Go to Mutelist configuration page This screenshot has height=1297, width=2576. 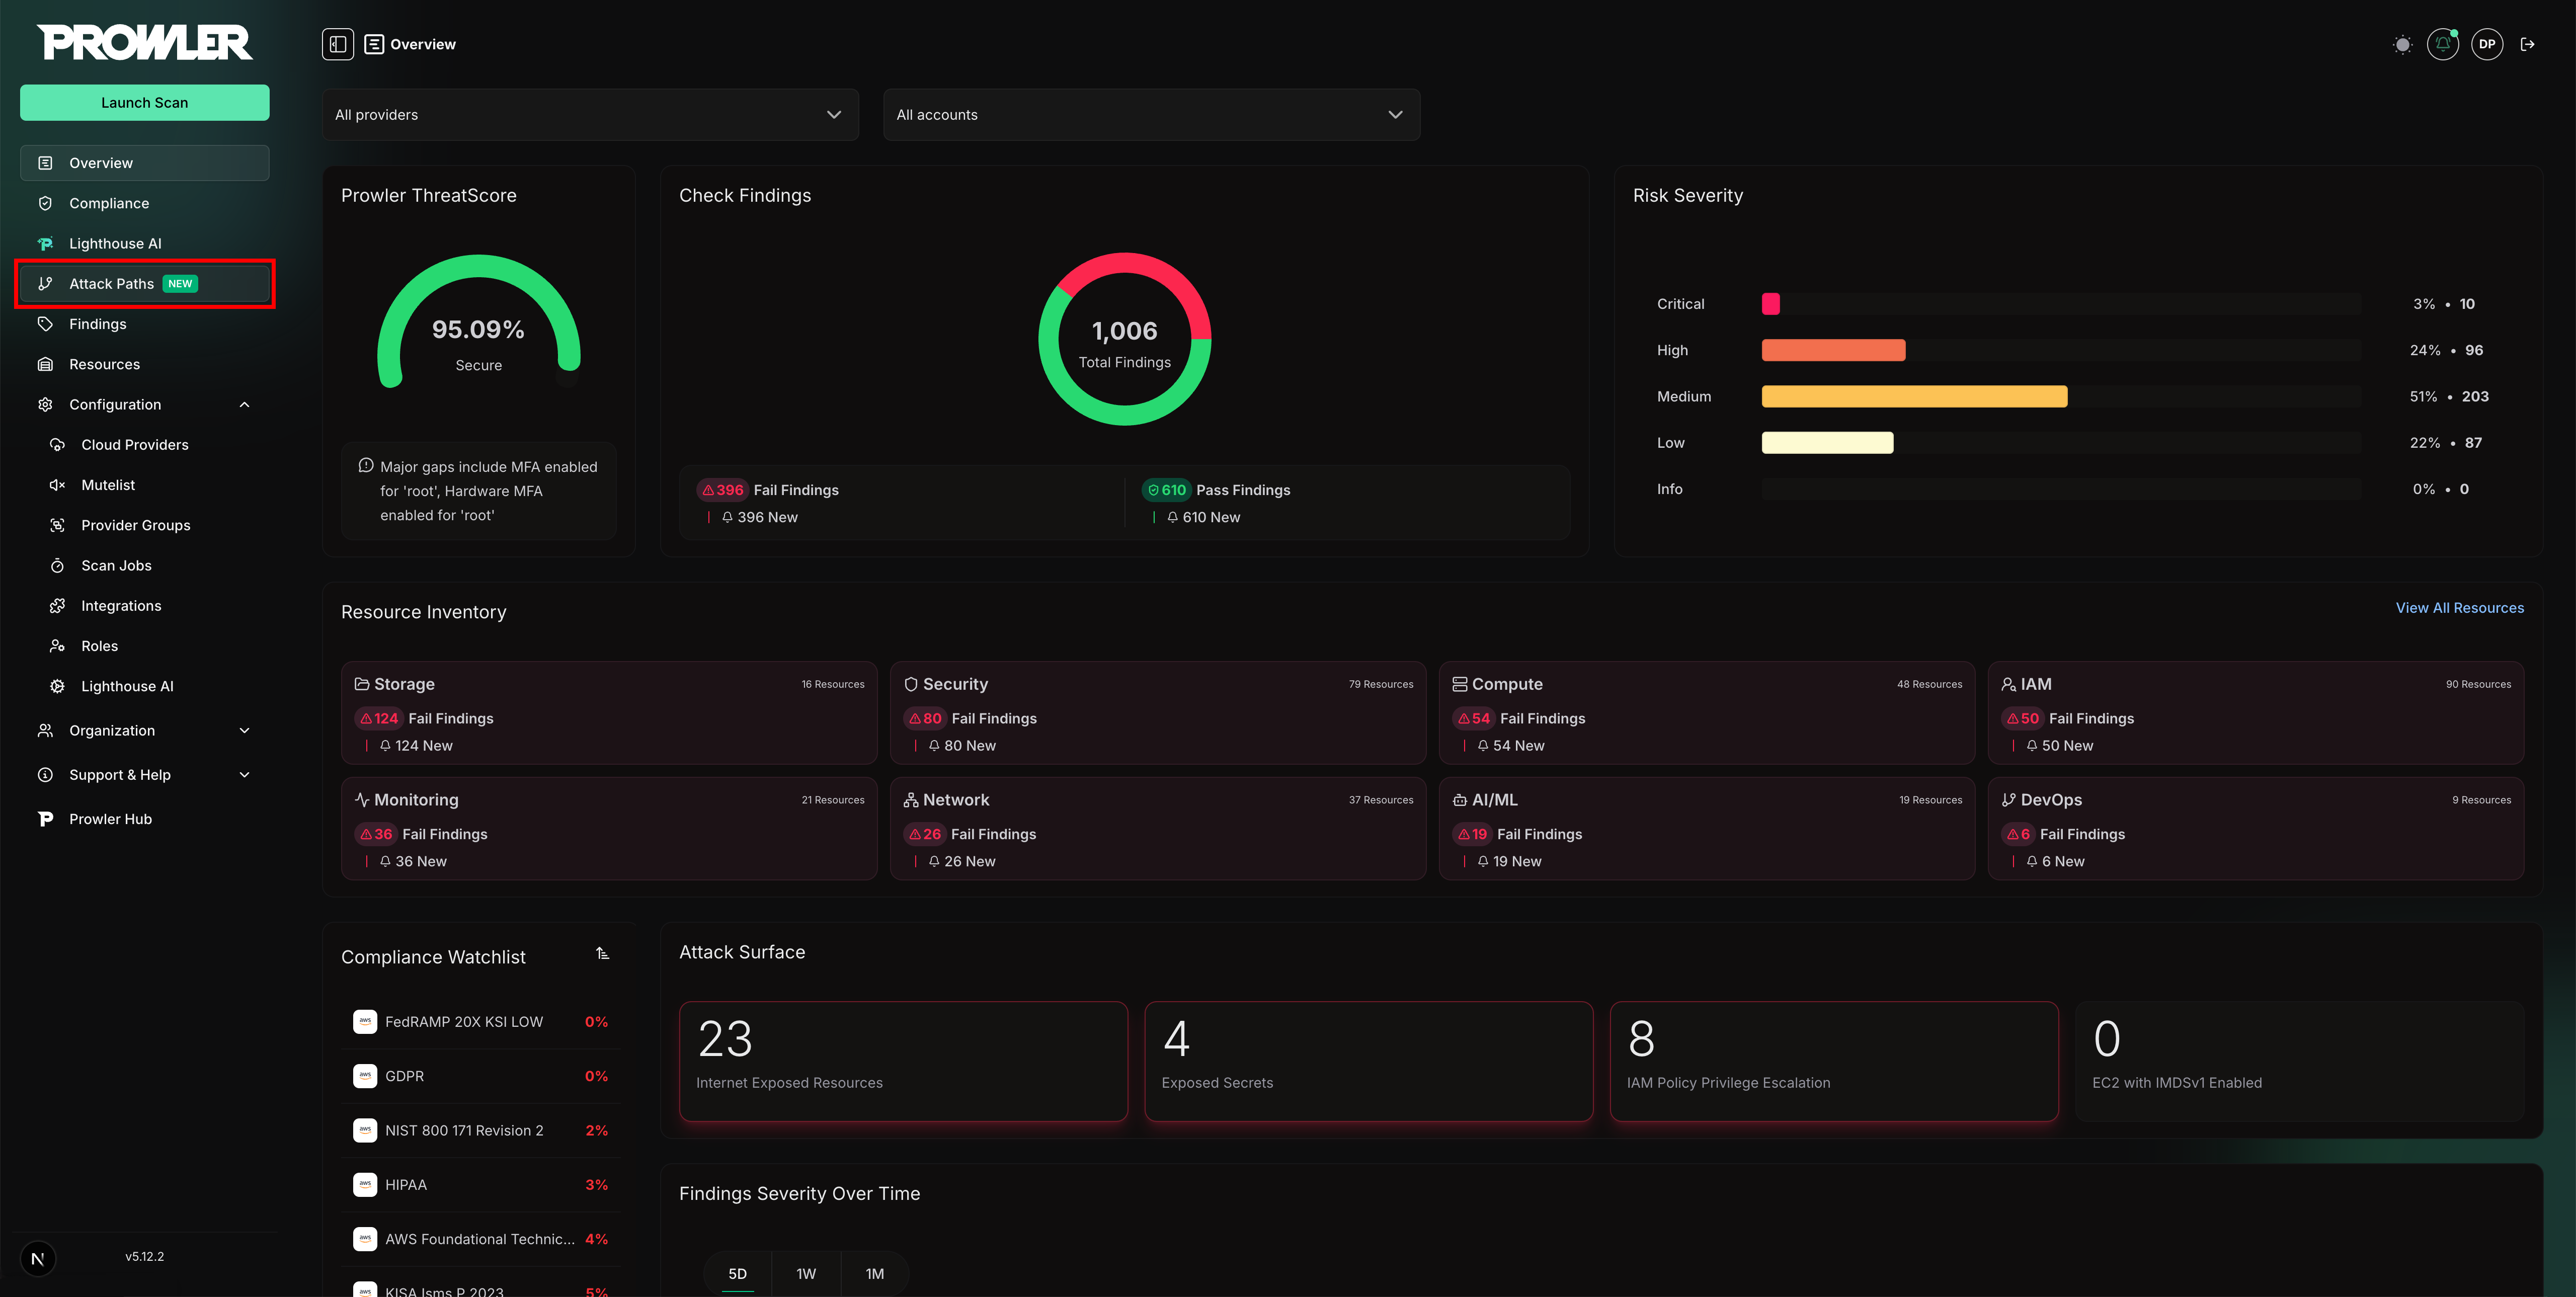pyautogui.click(x=108, y=485)
